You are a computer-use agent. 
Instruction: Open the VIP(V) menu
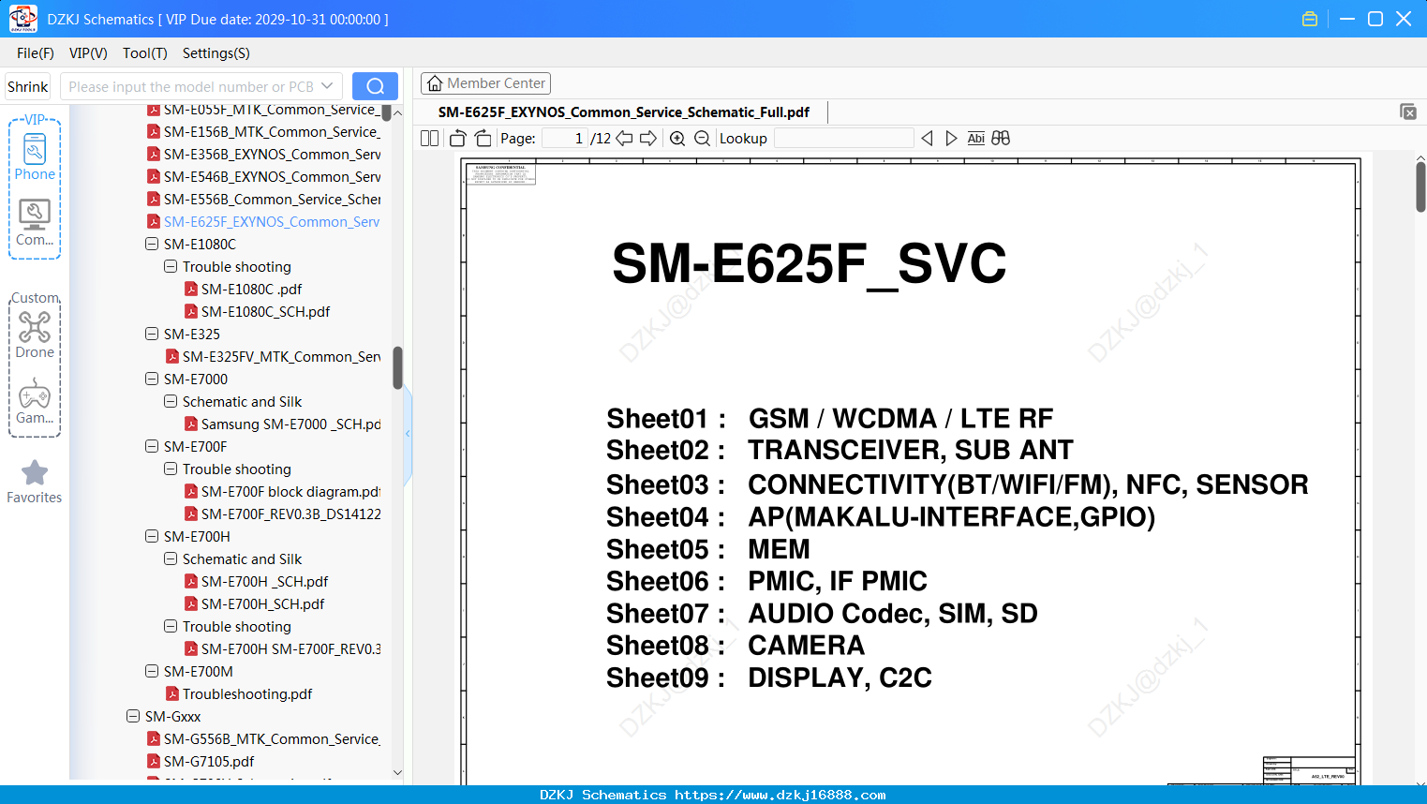point(88,53)
